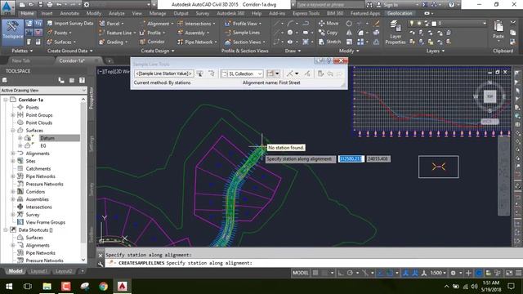Select the Copy tool
Image resolution: width=523 pixels, height=294 pixels.
tap(329, 33)
